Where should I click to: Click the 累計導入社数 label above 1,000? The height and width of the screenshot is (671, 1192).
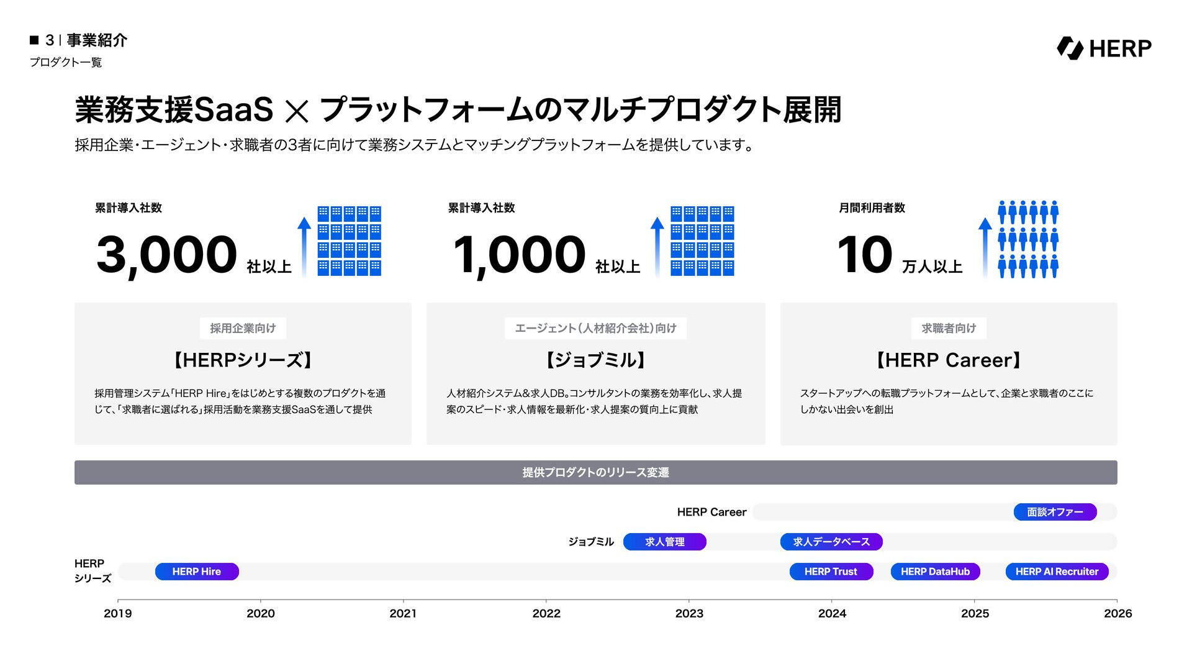click(481, 208)
